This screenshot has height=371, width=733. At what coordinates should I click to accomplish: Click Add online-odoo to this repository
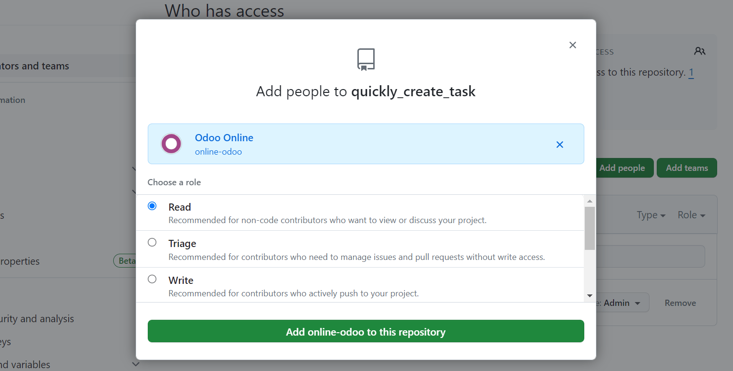pos(366,331)
